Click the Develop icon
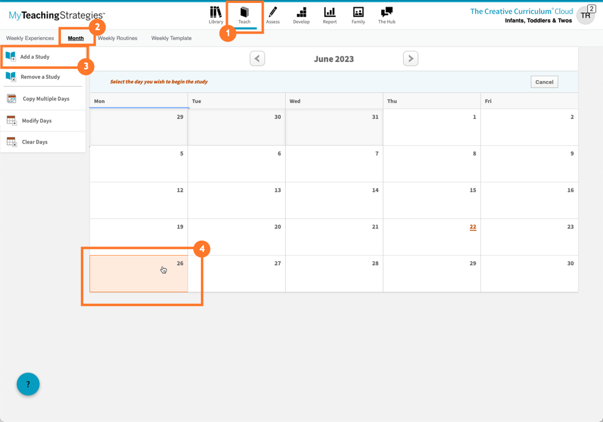This screenshot has width=603, height=422. pyautogui.click(x=301, y=15)
